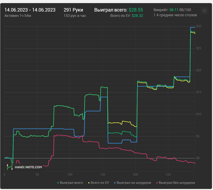The width and height of the screenshot is (213, 190).
Task: Click the 'Выиграл всего:' label
Action: pos(111,10)
